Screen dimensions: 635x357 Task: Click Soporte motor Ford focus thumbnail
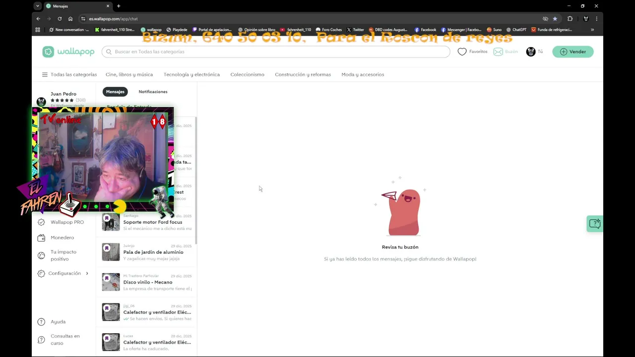[111, 222]
